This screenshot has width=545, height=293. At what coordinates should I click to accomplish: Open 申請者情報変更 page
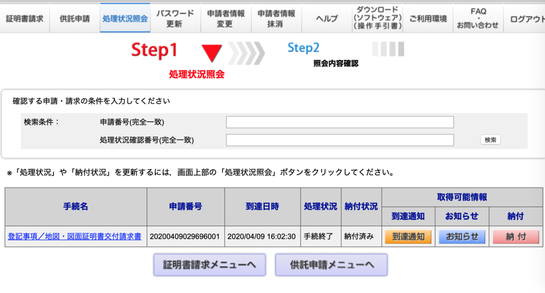click(x=227, y=18)
